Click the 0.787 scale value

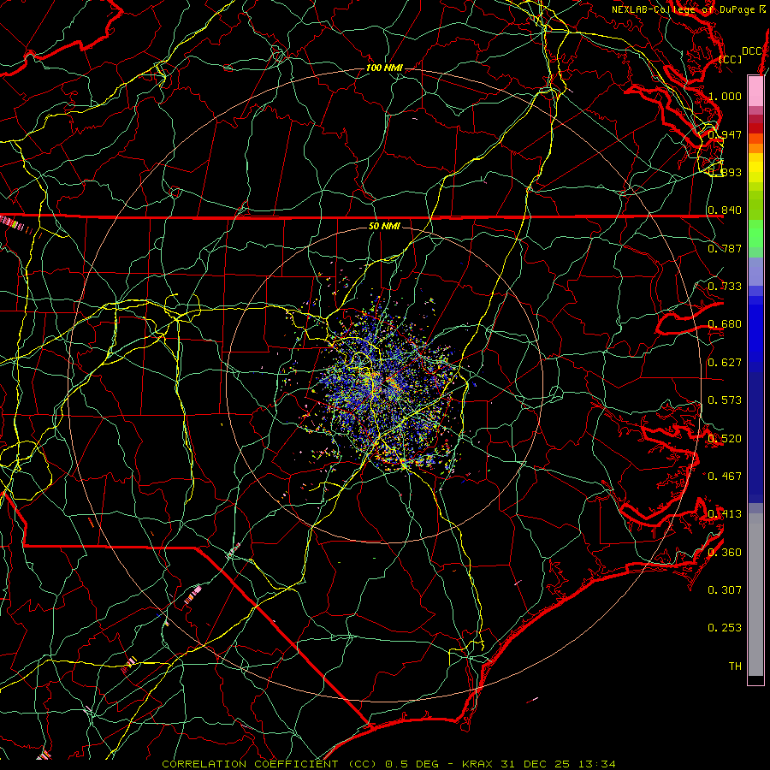click(x=725, y=248)
